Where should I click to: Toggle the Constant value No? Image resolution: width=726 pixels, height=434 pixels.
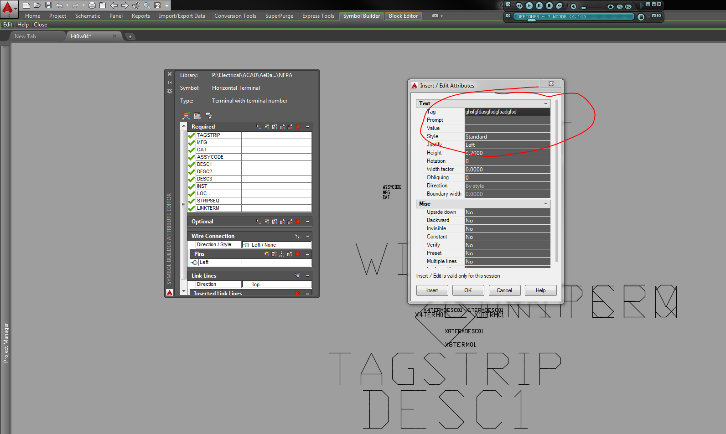pos(507,237)
